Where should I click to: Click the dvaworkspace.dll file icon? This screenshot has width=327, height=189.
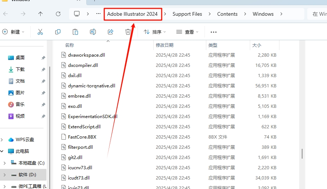pyautogui.click(x=64, y=55)
